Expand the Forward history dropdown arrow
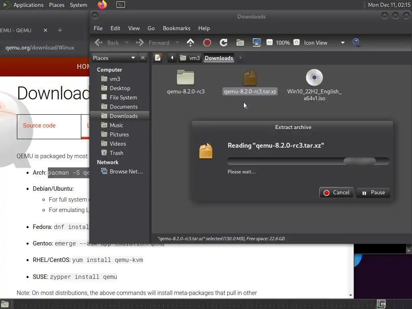 click(x=177, y=43)
